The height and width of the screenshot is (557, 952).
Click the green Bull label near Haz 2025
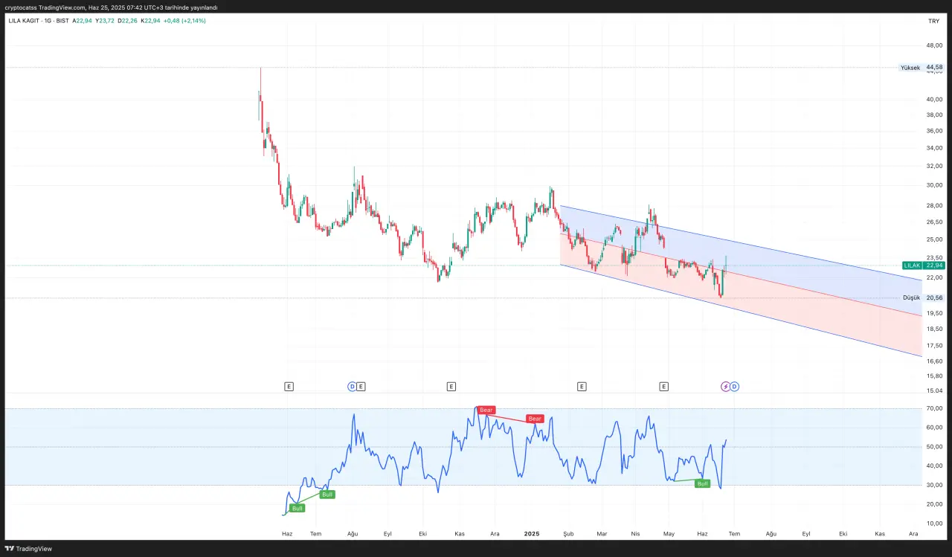coord(702,483)
